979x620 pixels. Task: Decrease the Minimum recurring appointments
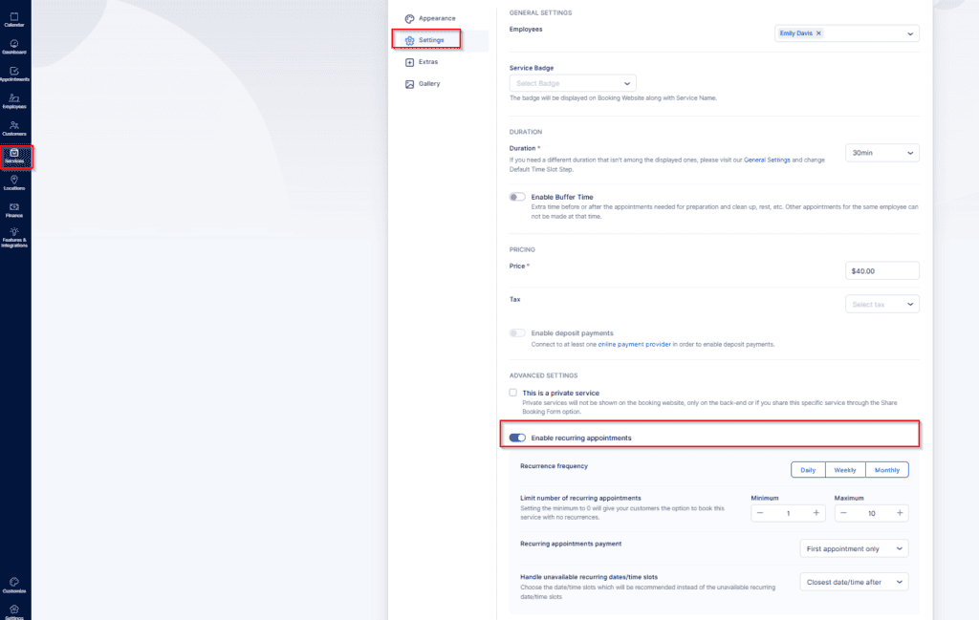point(760,513)
